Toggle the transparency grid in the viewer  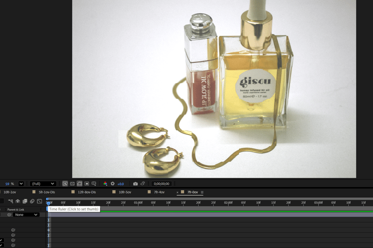[x=72, y=184]
